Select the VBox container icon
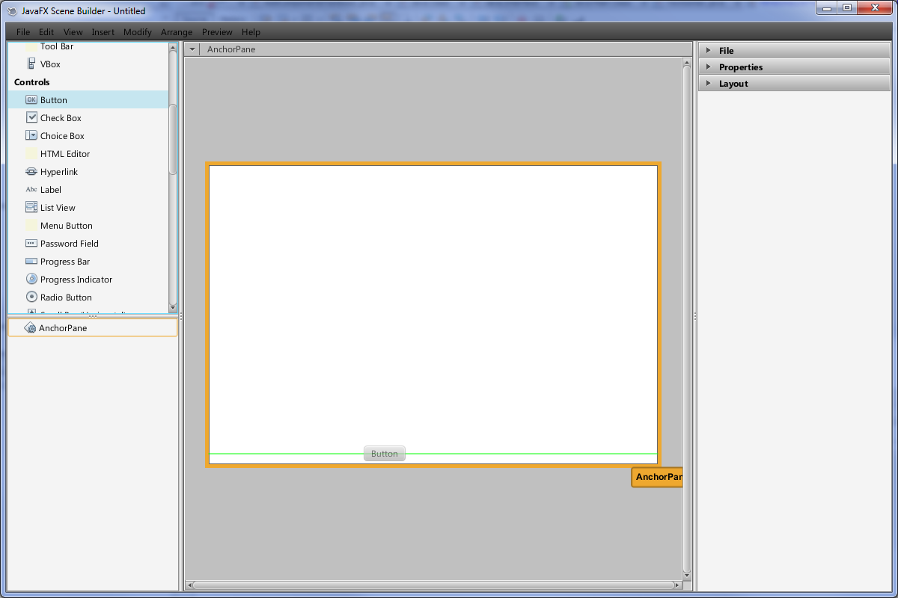898x598 pixels. [31, 64]
